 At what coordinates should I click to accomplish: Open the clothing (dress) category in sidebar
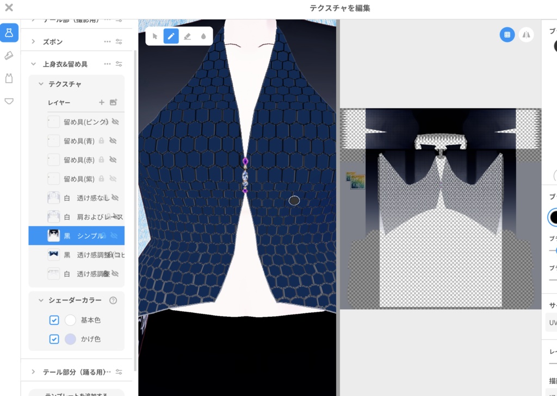(x=9, y=33)
